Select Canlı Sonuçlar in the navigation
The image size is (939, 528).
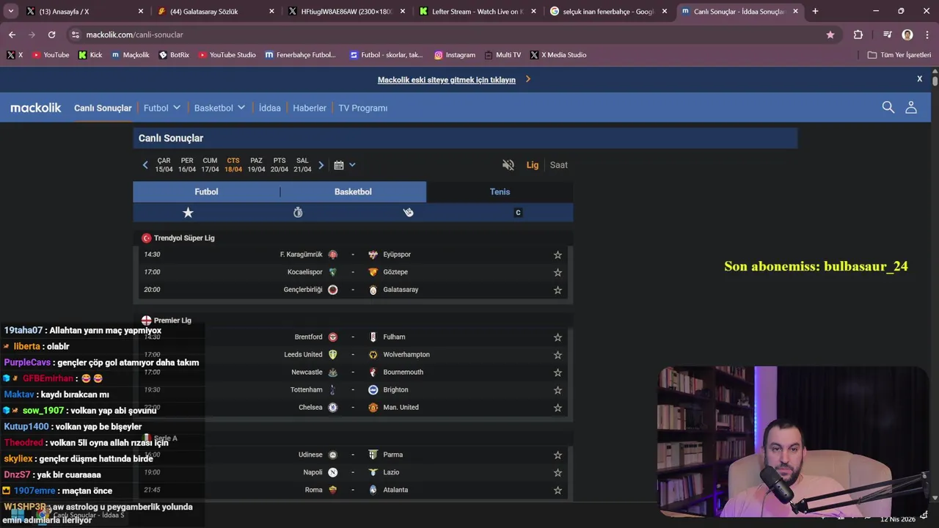click(103, 108)
